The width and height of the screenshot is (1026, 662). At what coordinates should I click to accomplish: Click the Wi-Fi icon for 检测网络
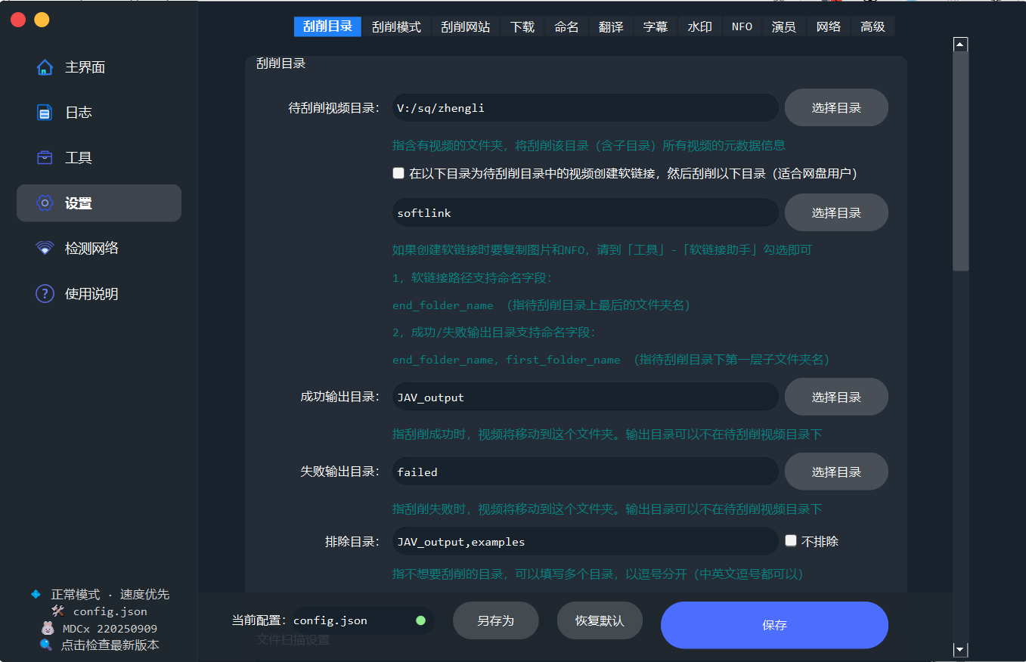tap(45, 249)
